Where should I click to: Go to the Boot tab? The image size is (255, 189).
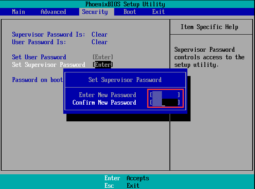click(130, 12)
